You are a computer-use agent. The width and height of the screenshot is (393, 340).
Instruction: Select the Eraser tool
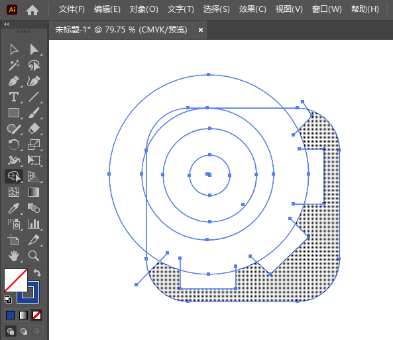click(34, 129)
